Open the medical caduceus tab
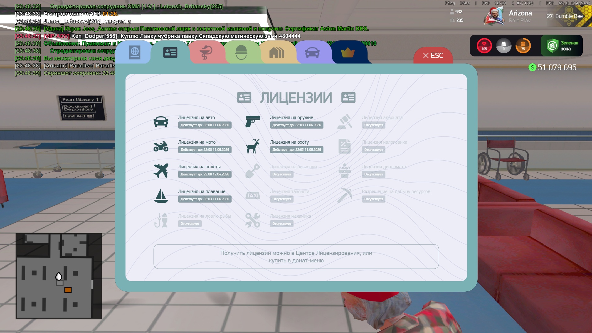The height and width of the screenshot is (333, 592). click(206, 52)
